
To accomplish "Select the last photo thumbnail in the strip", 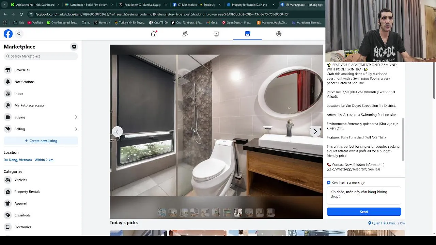I will coord(270,213).
